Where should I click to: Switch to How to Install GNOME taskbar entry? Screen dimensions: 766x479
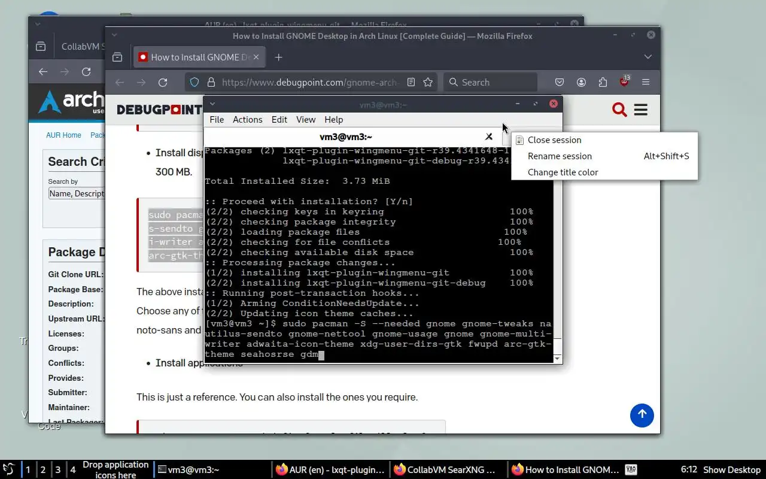[x=566, y=469]
